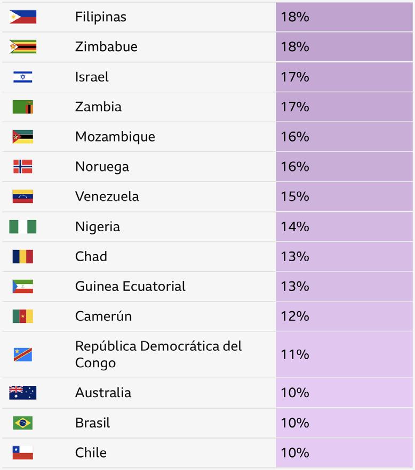Click the Zimbabwe flag icon

click(x=23, y=47)
